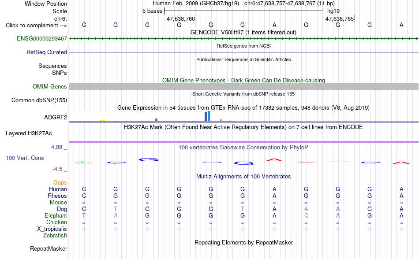
Task: Click the Human row's C base
Action: (x=84, y=189)
